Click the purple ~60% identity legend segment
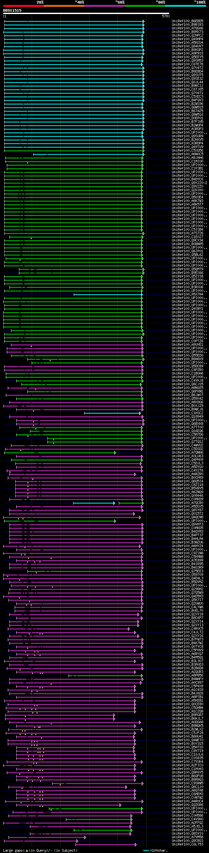This screenshot has height=853, width=209. pyautogui.click(x=104, y=6)
